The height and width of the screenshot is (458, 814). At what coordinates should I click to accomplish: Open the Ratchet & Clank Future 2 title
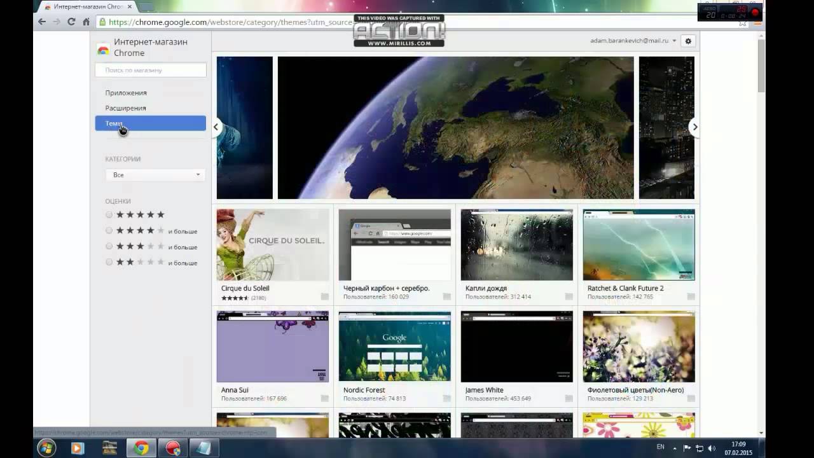point(626,288)
